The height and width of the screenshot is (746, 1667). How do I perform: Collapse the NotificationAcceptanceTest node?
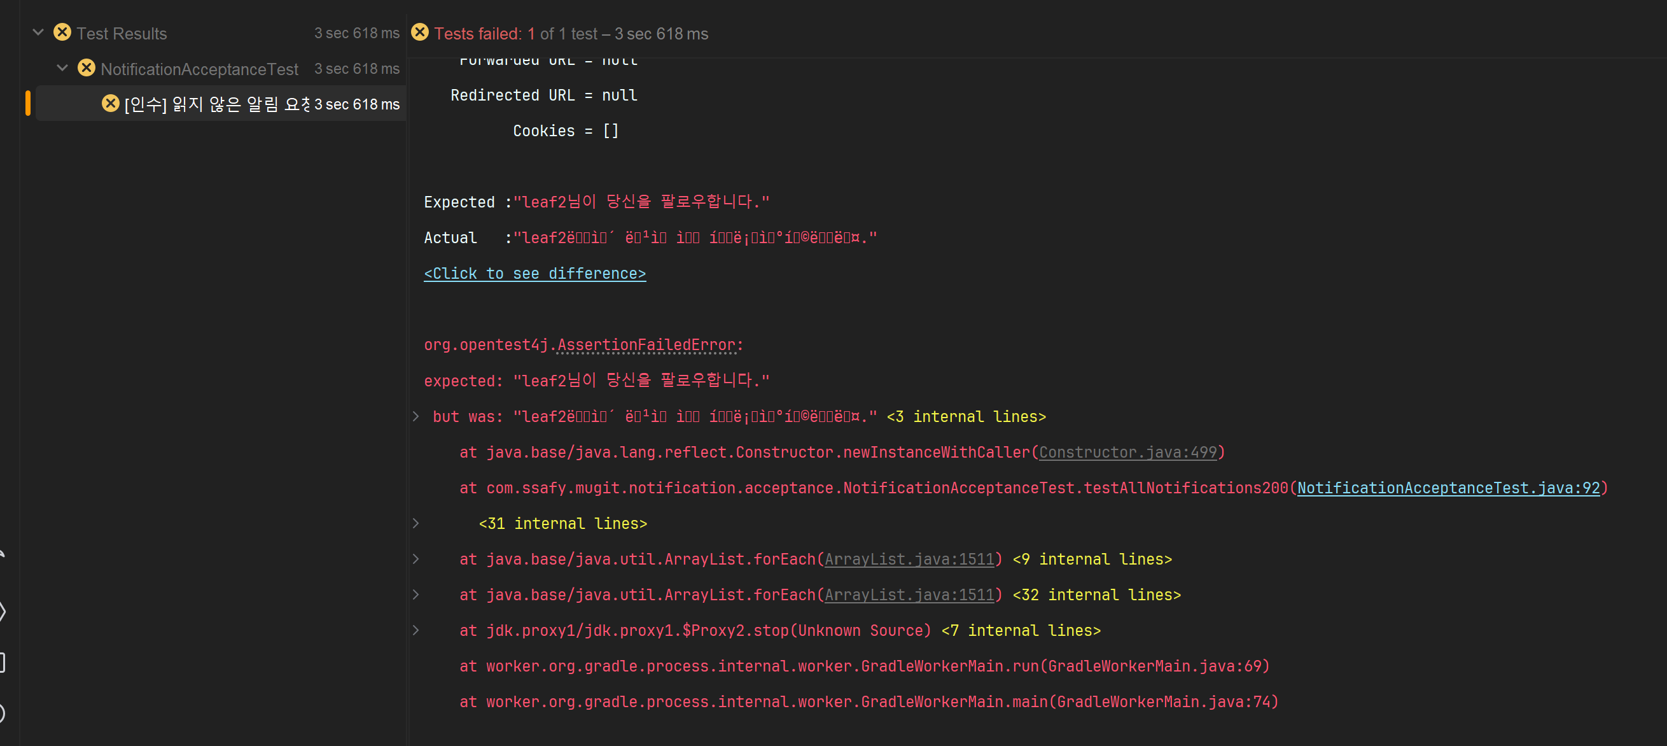pyautogui.click(x=62, y=68)
